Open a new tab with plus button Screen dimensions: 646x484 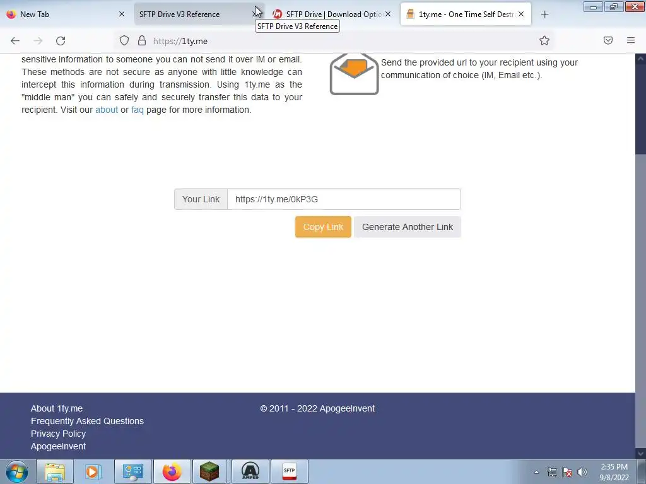(544, 14)
